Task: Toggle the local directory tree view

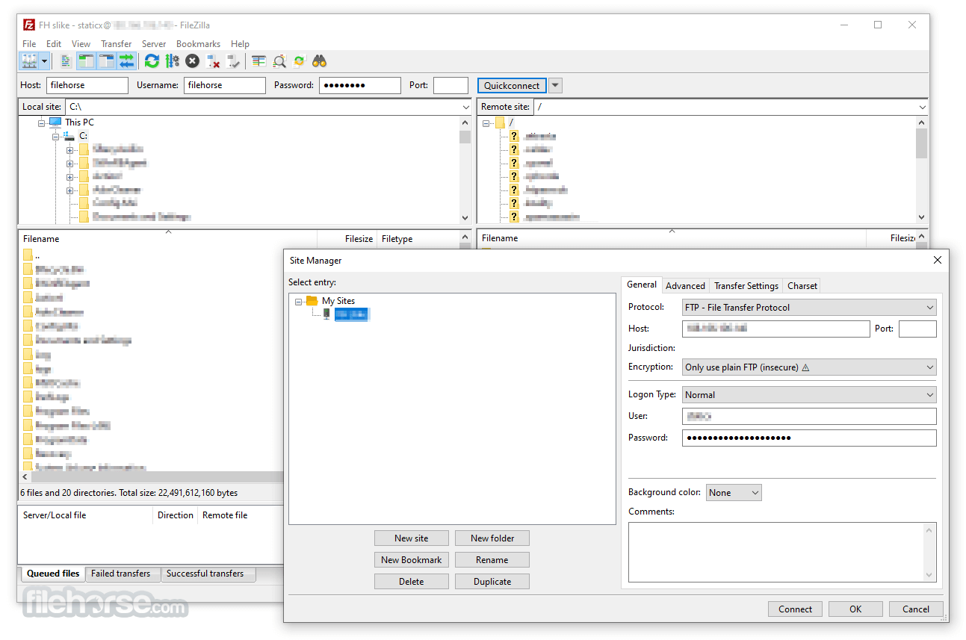Action: pyautogui.click(x=86, y=61)
